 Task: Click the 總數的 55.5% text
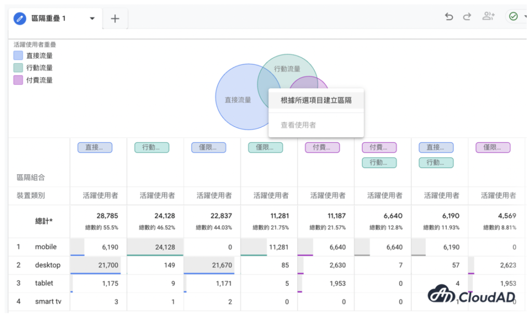(102, 228)
